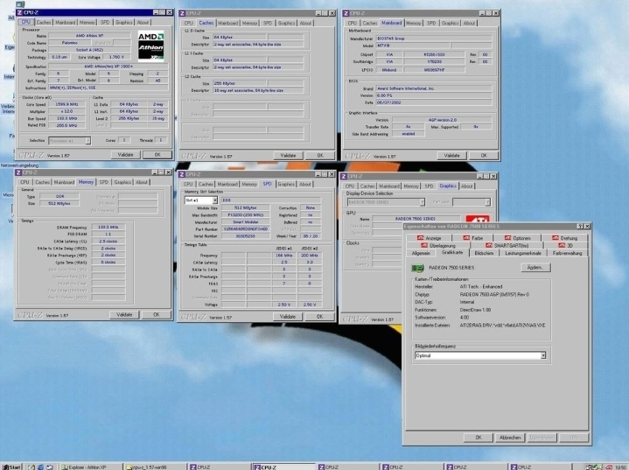Screen dimensions: 629x470
Task: Open the Mainboard tab in the CPU-Z Memory window
Action: [64, 182]
